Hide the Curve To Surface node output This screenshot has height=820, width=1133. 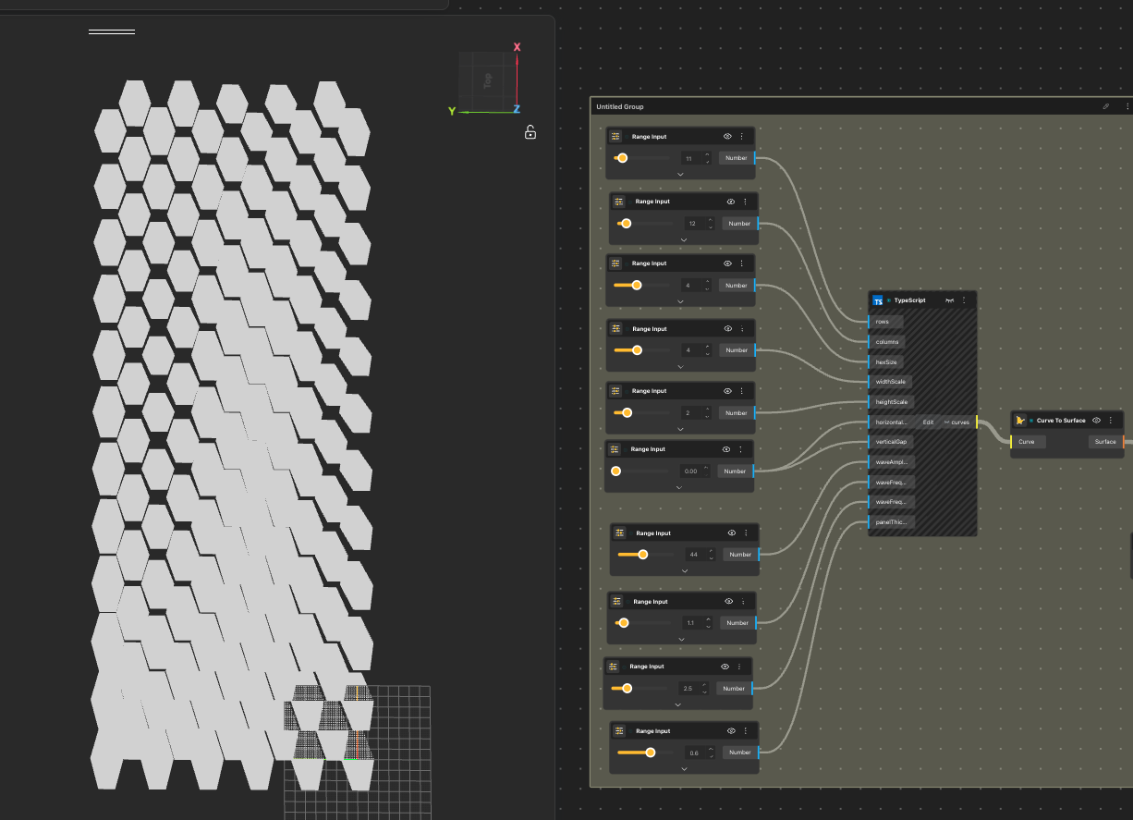click(1096, 421)
